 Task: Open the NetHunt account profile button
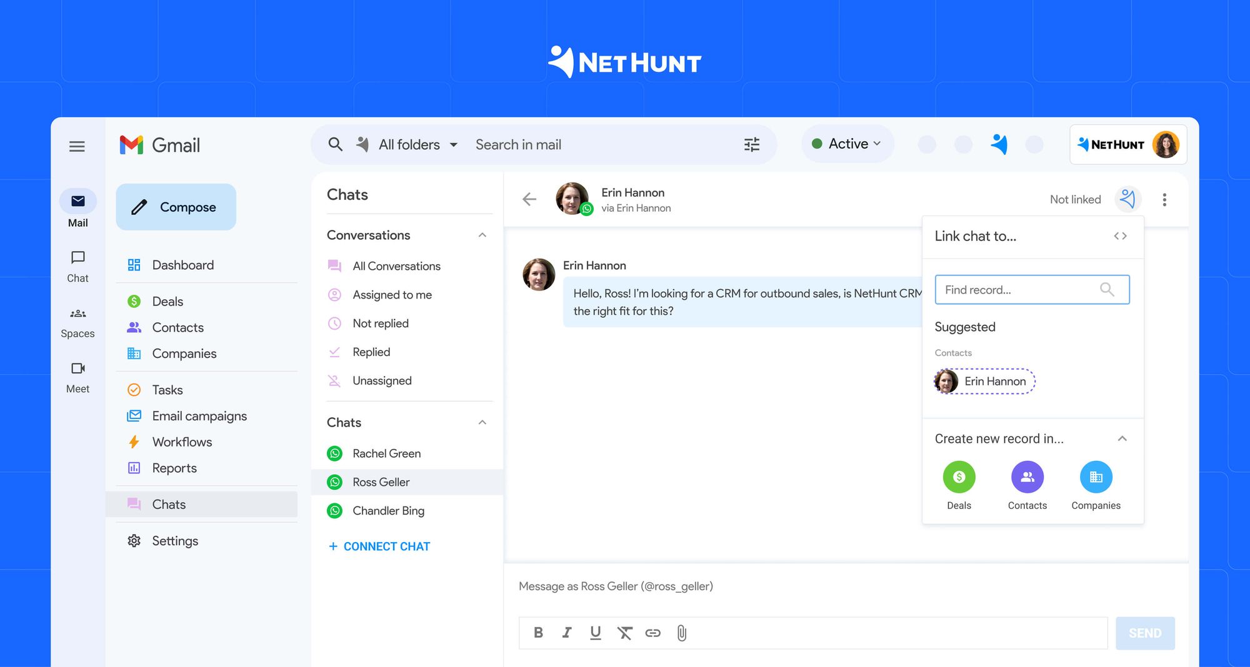coord(1128,144)
